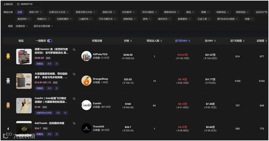Open the OrangeShop store name link
The width and height of the screenshot is (269, 141).
[x=100, y=79]
